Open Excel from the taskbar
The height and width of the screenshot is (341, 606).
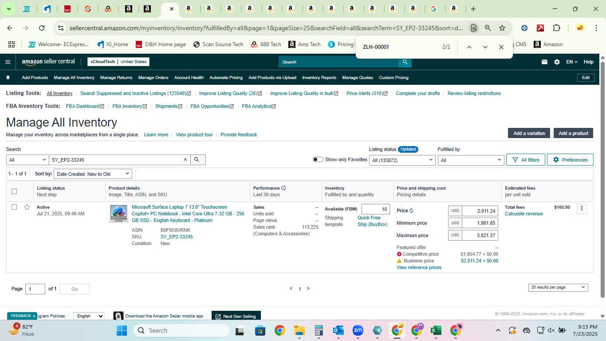[436, 330]
